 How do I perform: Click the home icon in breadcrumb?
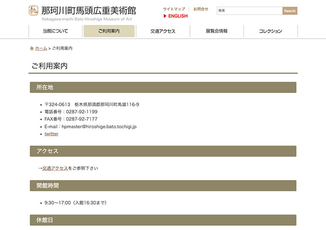tap(32, 48)
